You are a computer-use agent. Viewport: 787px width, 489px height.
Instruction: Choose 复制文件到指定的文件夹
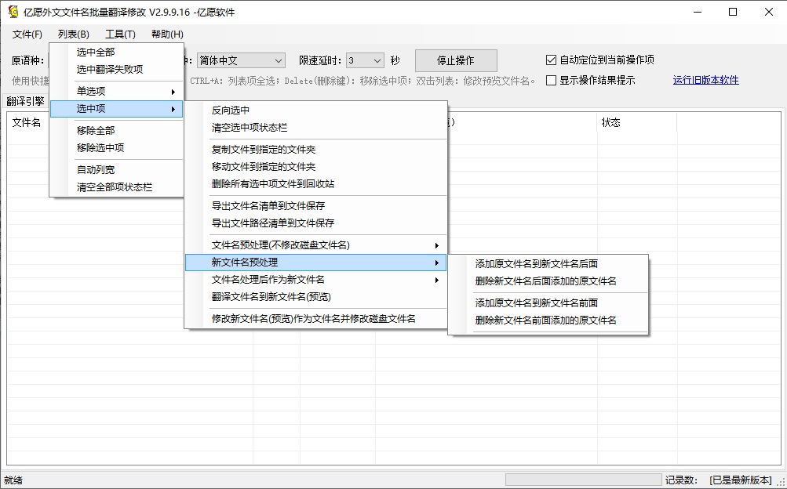tap(315, 150)
